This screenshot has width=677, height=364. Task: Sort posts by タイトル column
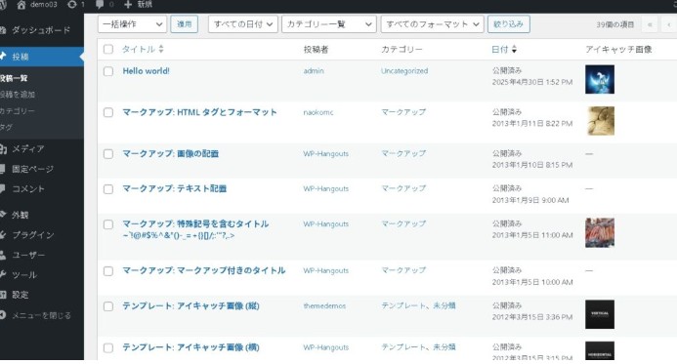(143, 49)
